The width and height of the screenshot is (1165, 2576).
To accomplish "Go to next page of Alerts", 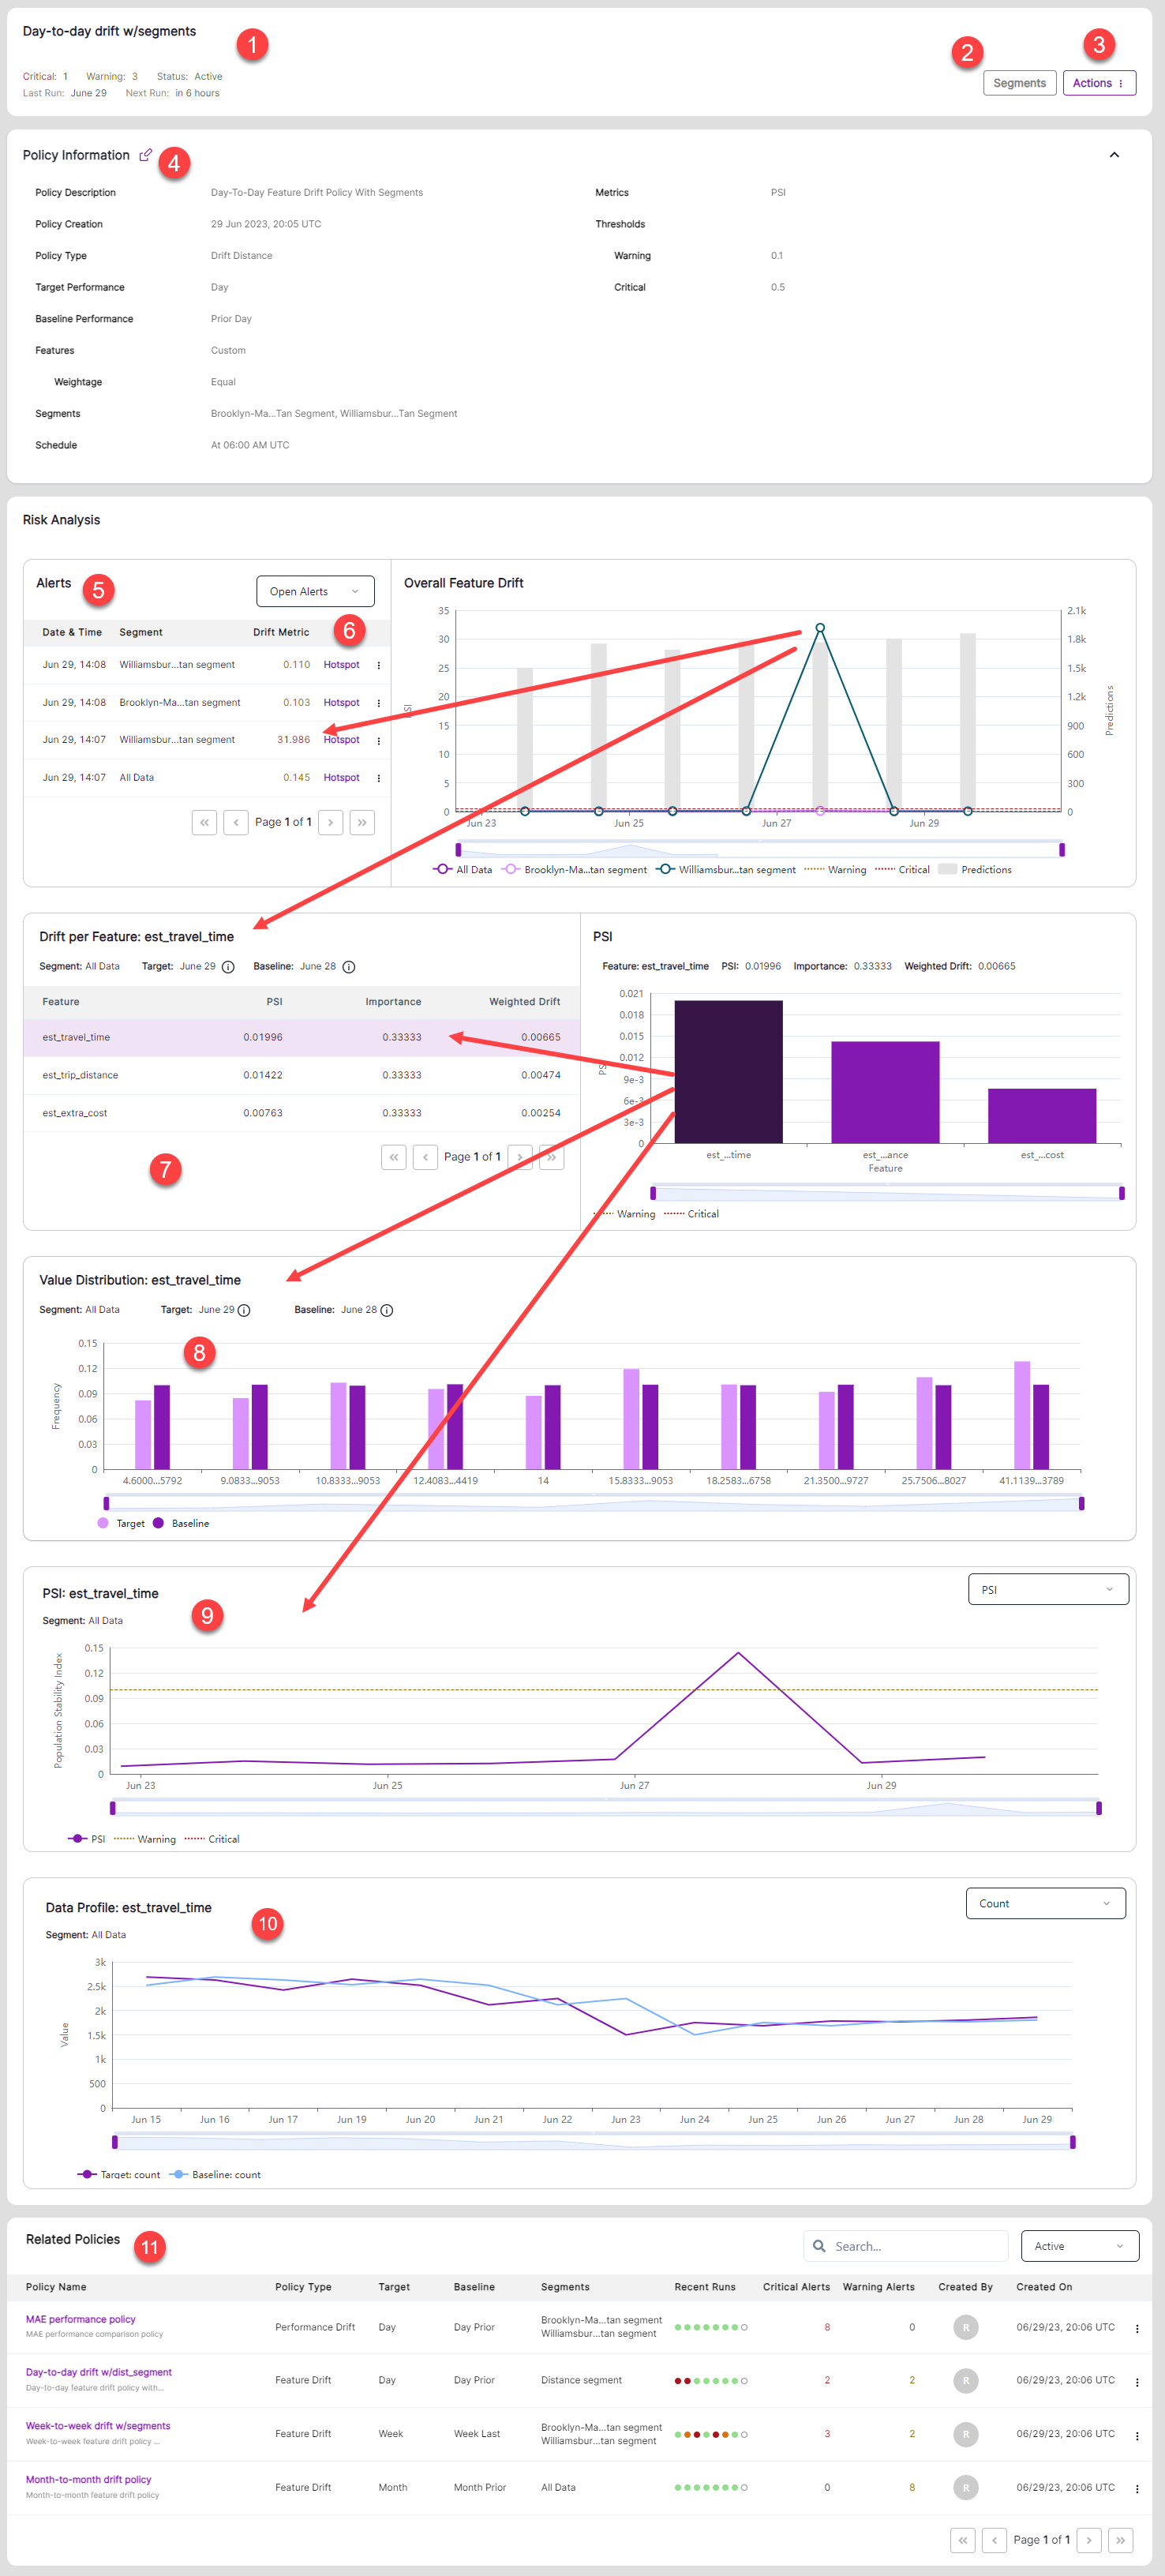I will click(x=331, y=822).
